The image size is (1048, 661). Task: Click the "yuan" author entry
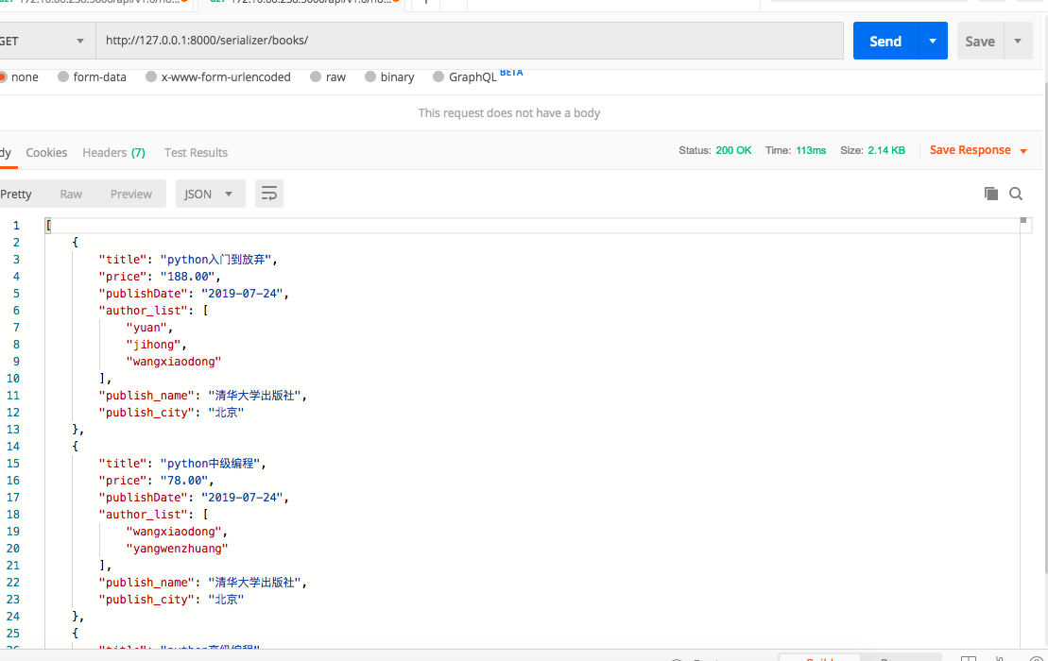click(x=146, y=327)
